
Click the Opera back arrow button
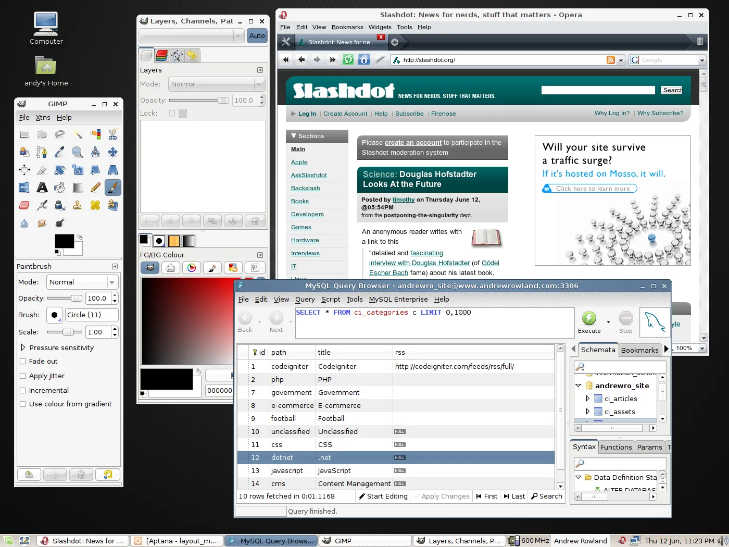pyautogui.click(x=301, y=59)
